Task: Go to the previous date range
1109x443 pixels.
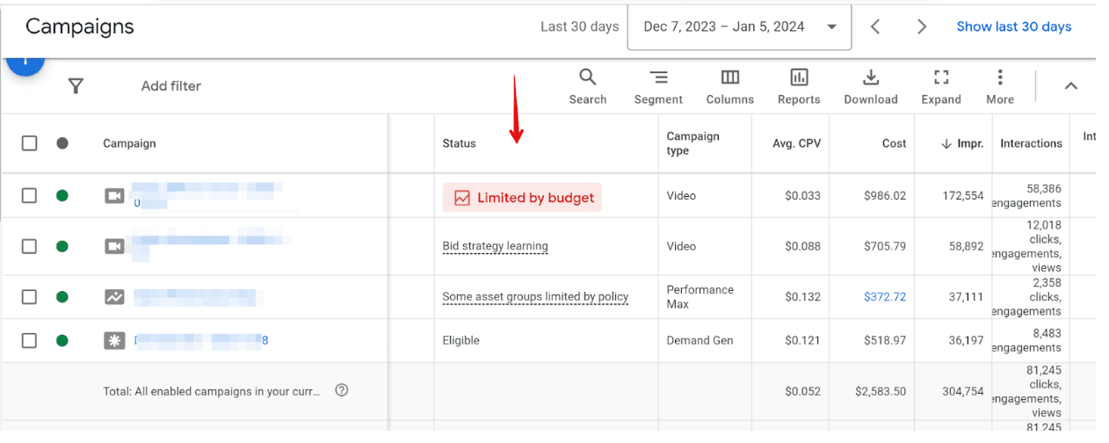Action: pyautogui.click(x=875, y=27)
